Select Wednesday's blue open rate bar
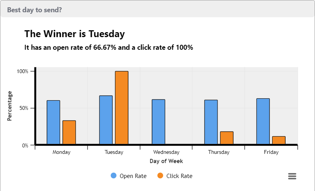This screenshot has height=191, width=315. [158, 122]
